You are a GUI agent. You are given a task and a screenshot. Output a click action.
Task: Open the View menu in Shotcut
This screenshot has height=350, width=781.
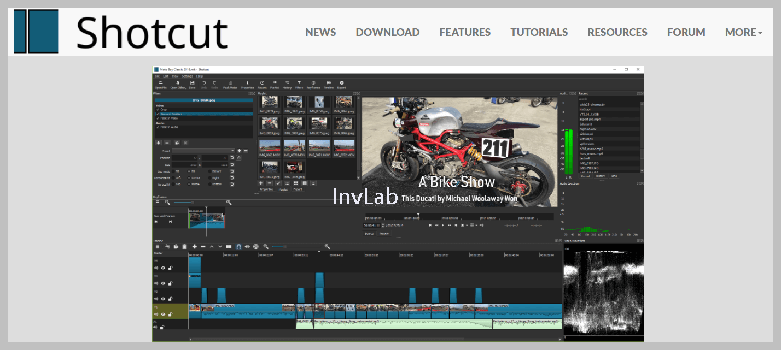175,76
